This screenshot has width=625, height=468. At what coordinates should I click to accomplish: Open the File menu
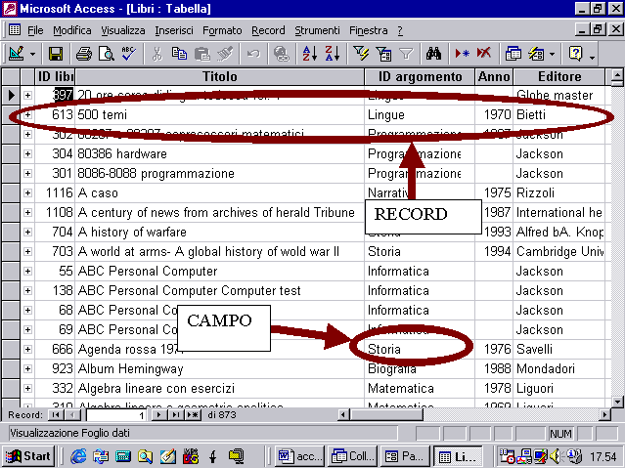pyautogui.click(x=35, y=30)
